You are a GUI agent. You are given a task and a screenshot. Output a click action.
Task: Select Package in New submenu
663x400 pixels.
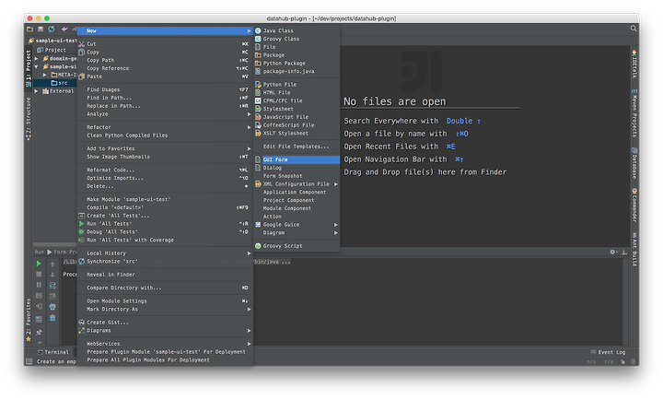point(297,55)
